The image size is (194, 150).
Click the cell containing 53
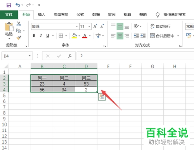[x=86, y=84]
